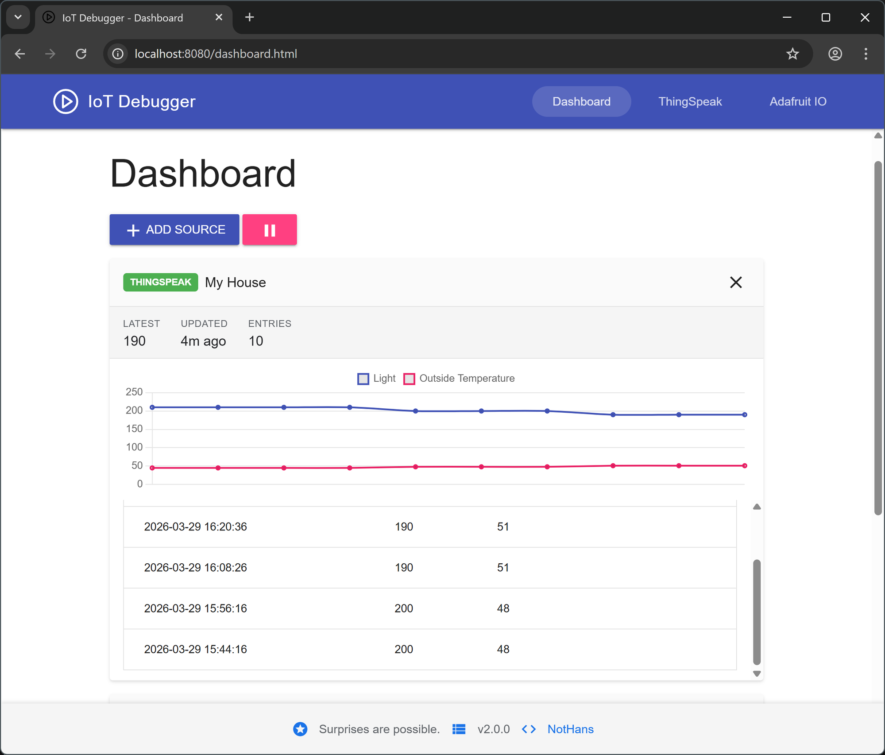Switch to the Adafruit IO section
Image resolution: width=885 pixels, height=755 pixels.
797,101
